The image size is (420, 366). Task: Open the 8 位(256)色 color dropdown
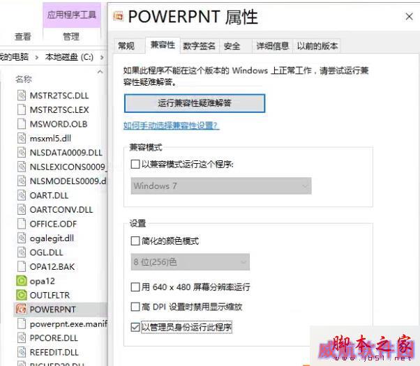[190, 262]
